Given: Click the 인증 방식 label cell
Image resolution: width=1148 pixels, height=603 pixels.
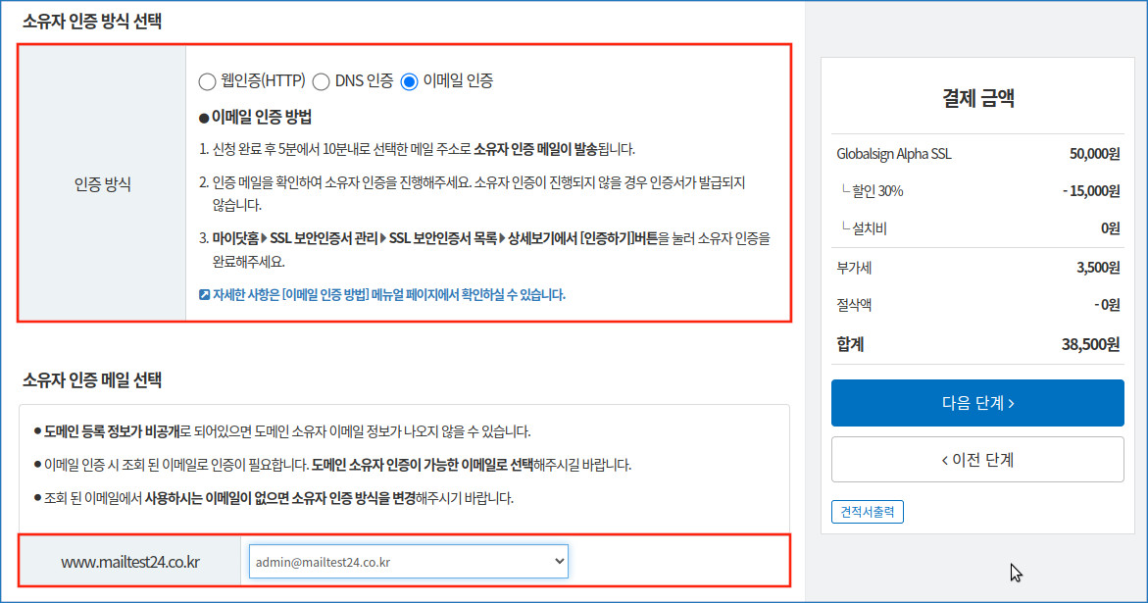Looking at the screenshot, I should (102, 183).
